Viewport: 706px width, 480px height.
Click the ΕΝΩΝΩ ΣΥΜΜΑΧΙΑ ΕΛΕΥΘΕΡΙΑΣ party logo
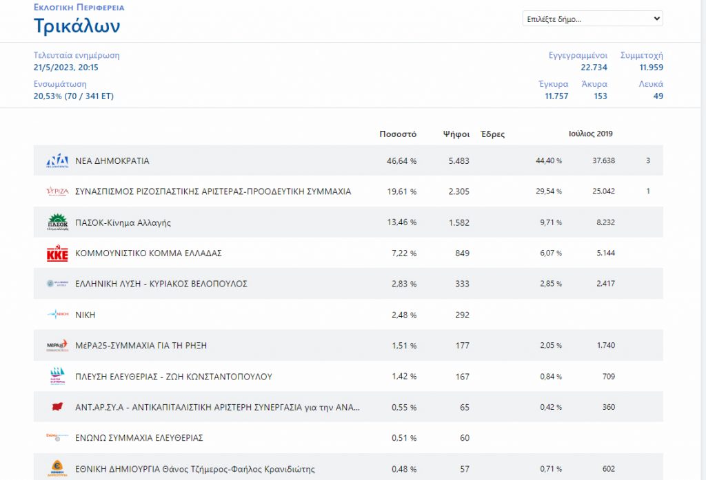[57, 437]
